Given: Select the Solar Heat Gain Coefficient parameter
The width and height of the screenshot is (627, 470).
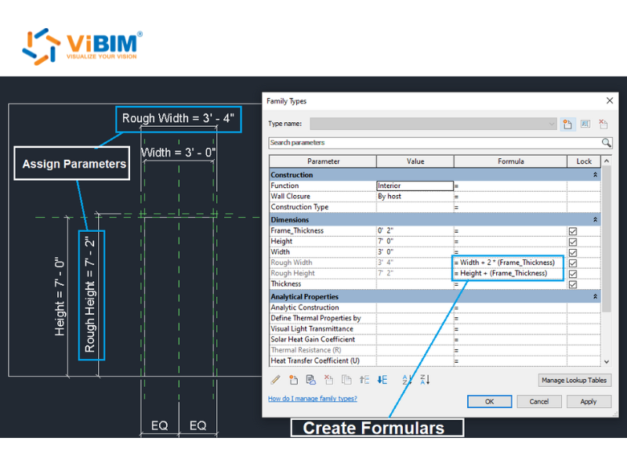Looking at the screenshot, I should coord(323,339).
